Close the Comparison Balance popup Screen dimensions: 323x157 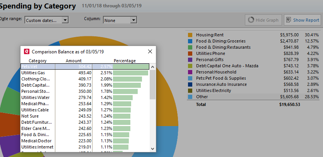pos(150,51)
